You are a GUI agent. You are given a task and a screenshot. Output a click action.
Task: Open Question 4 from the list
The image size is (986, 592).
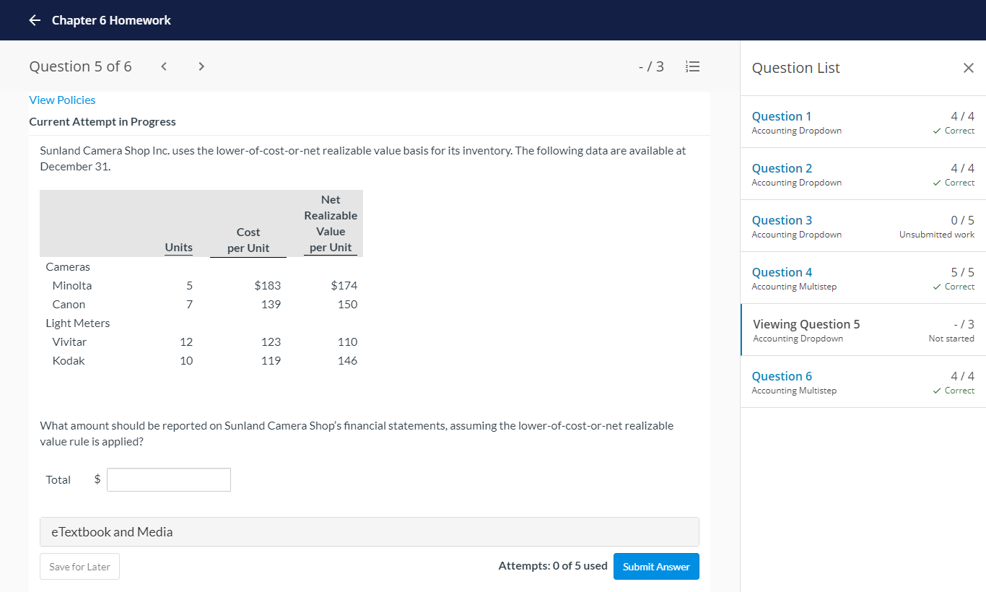[782, 272]
